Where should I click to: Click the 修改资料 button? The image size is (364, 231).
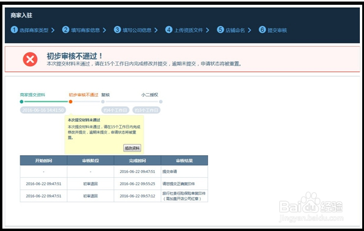(132, 148)
